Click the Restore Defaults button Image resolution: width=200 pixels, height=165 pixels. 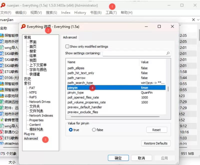point(156,143)
